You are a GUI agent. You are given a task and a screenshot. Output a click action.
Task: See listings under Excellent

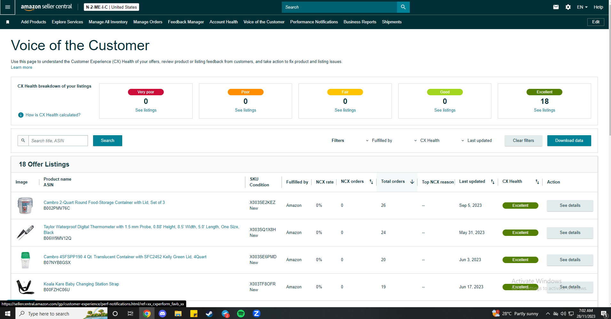click(x=544, y=110)
